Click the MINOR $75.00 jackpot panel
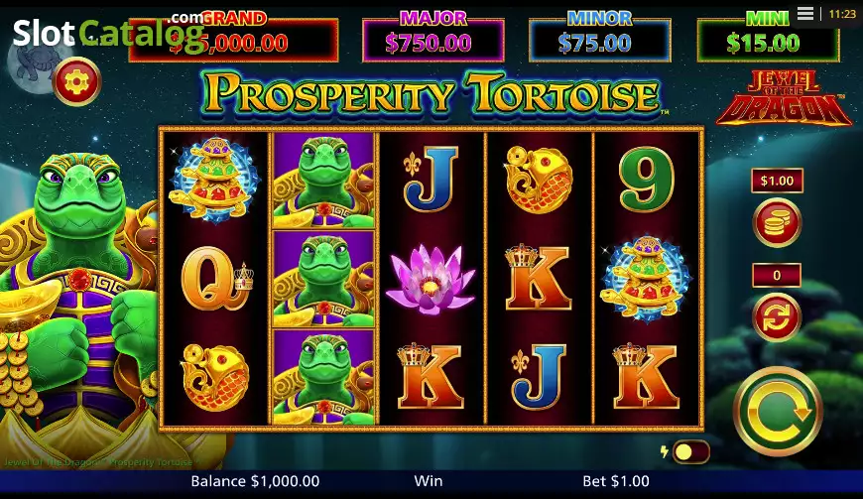This screenshot has width=863, height=499. click(599, 39)
